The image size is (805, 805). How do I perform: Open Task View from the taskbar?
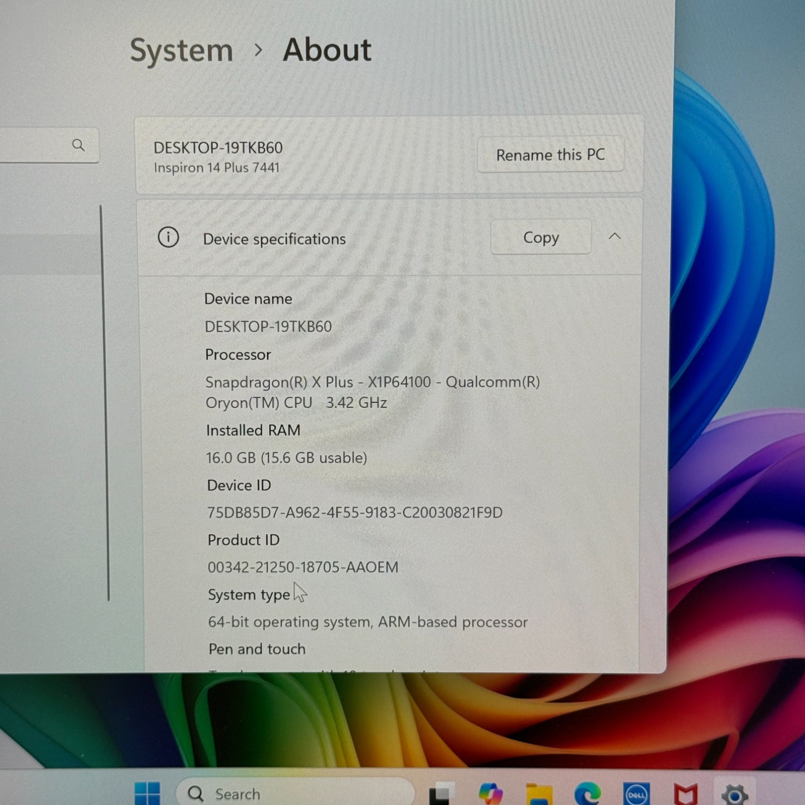[x=442, y=793]
